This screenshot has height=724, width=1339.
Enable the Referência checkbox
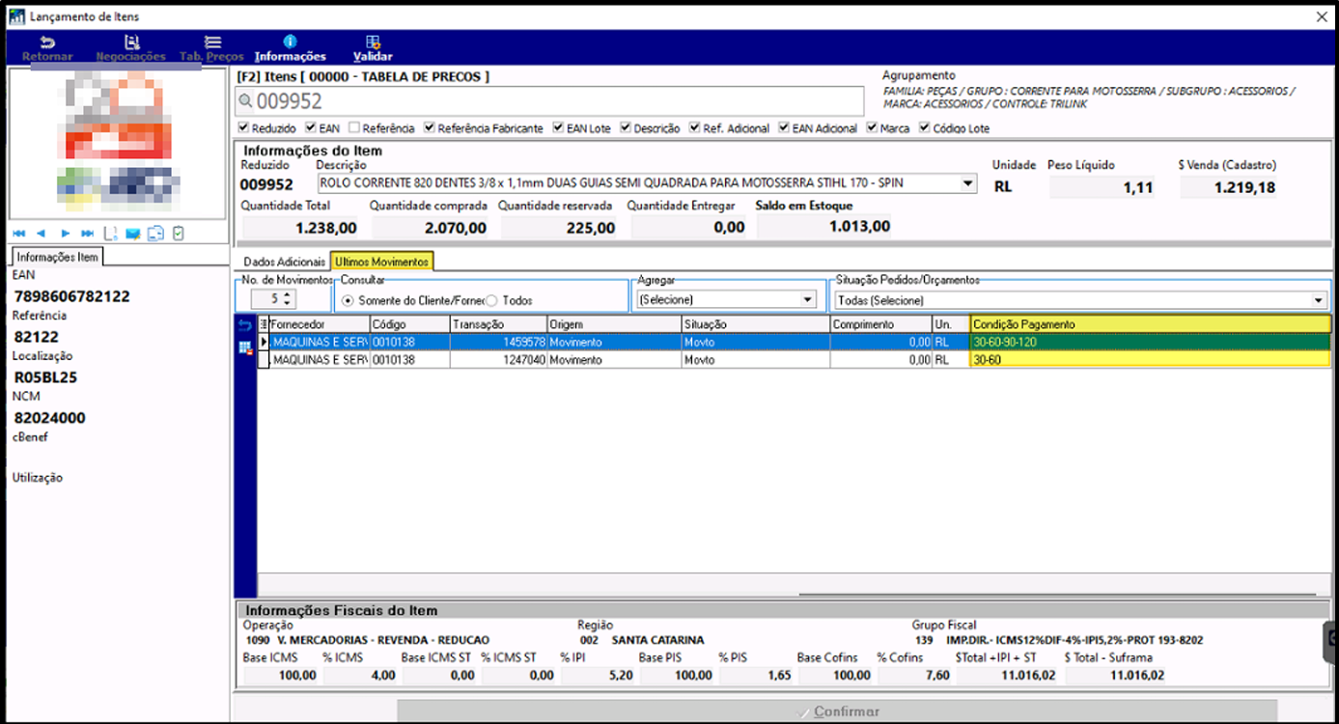pos(354,127)
